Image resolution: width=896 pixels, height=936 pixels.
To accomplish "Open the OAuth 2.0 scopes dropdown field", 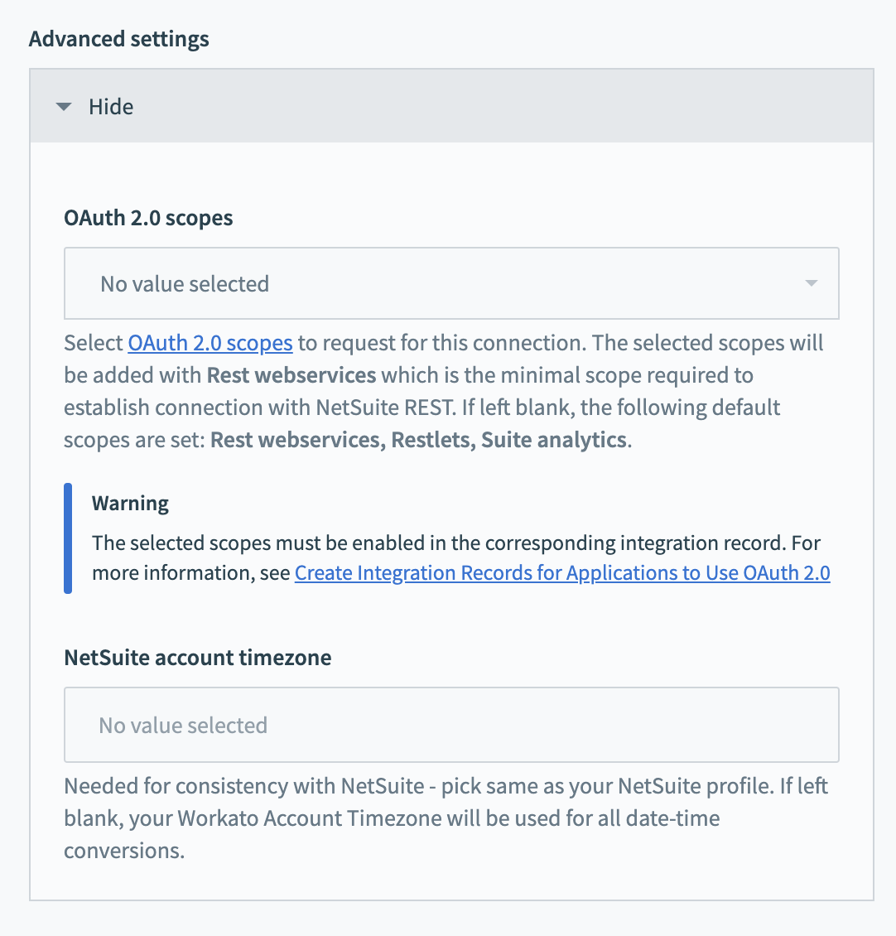I will point(451,283).
